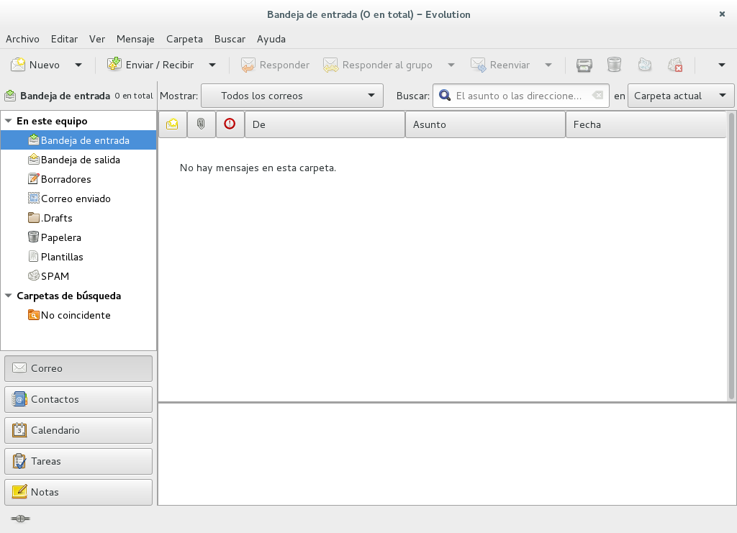This screenshot has width=737, height=533.
Task: Open the toolbar overflow arrow
Action: click(x=722, y=65)
